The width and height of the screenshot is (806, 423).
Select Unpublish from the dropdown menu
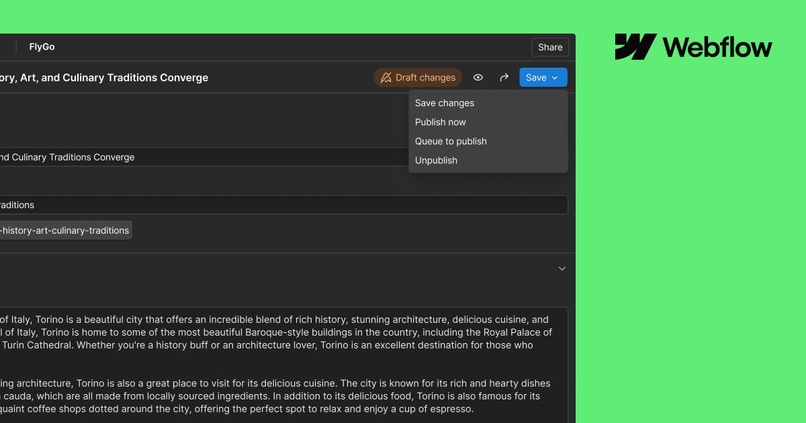click(436, 160)
